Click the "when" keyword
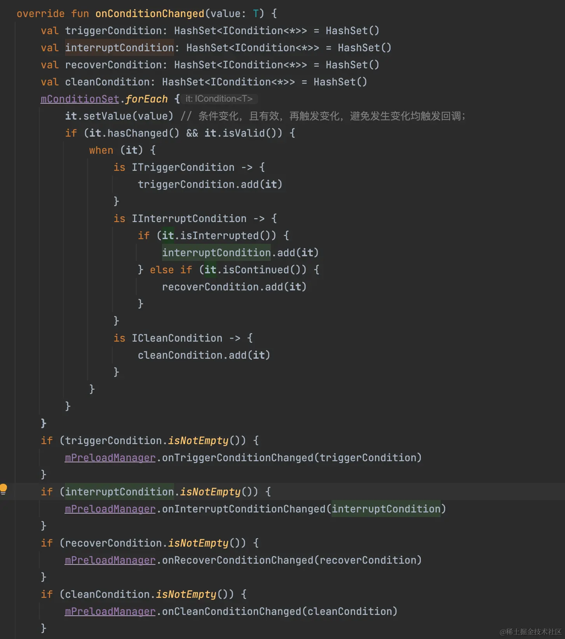The image size is (565, 639). (101, 150)
